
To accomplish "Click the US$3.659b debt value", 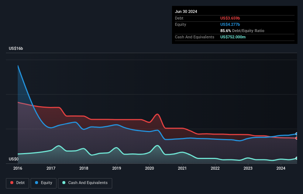I will point(230,18).
